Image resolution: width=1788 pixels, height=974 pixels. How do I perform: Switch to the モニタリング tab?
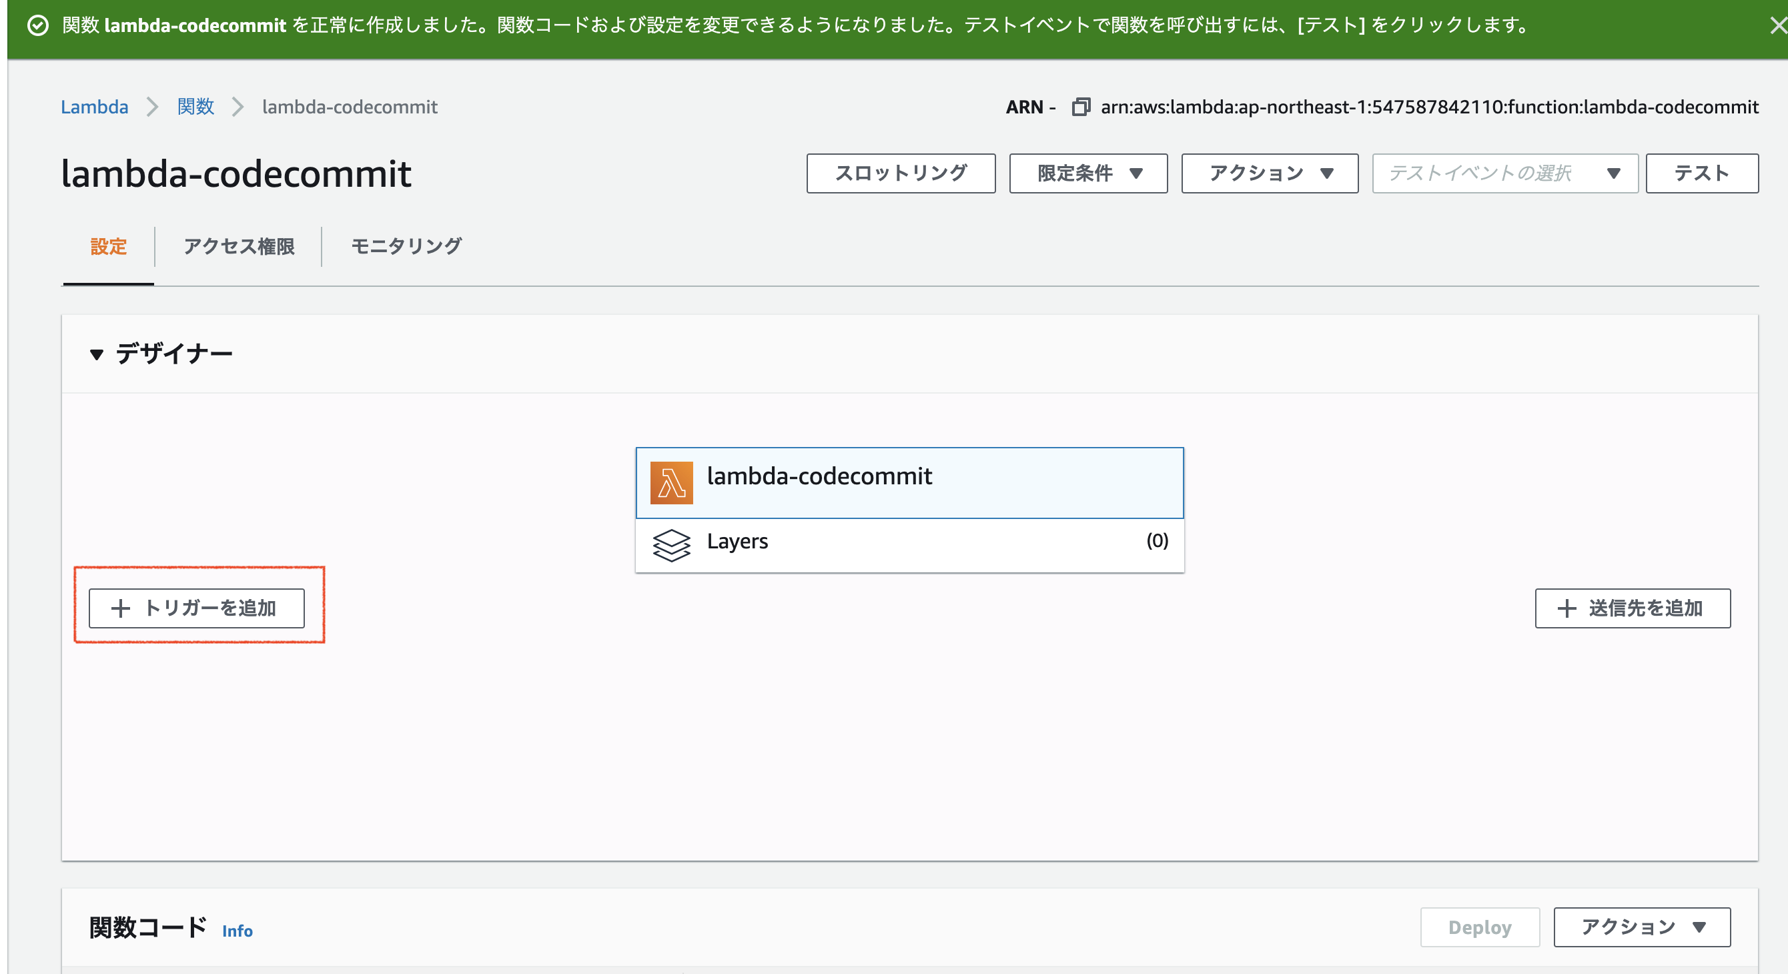(406, 246)
